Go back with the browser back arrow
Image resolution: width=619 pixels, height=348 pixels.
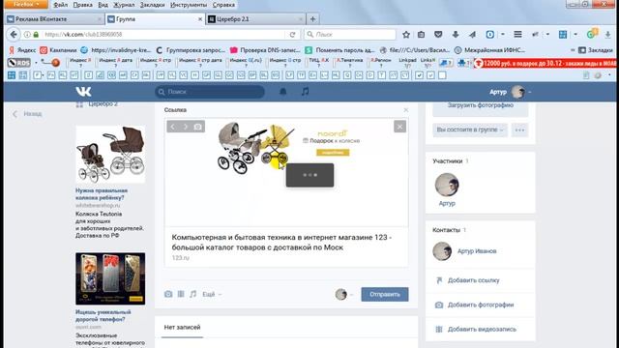pos(14,35)
